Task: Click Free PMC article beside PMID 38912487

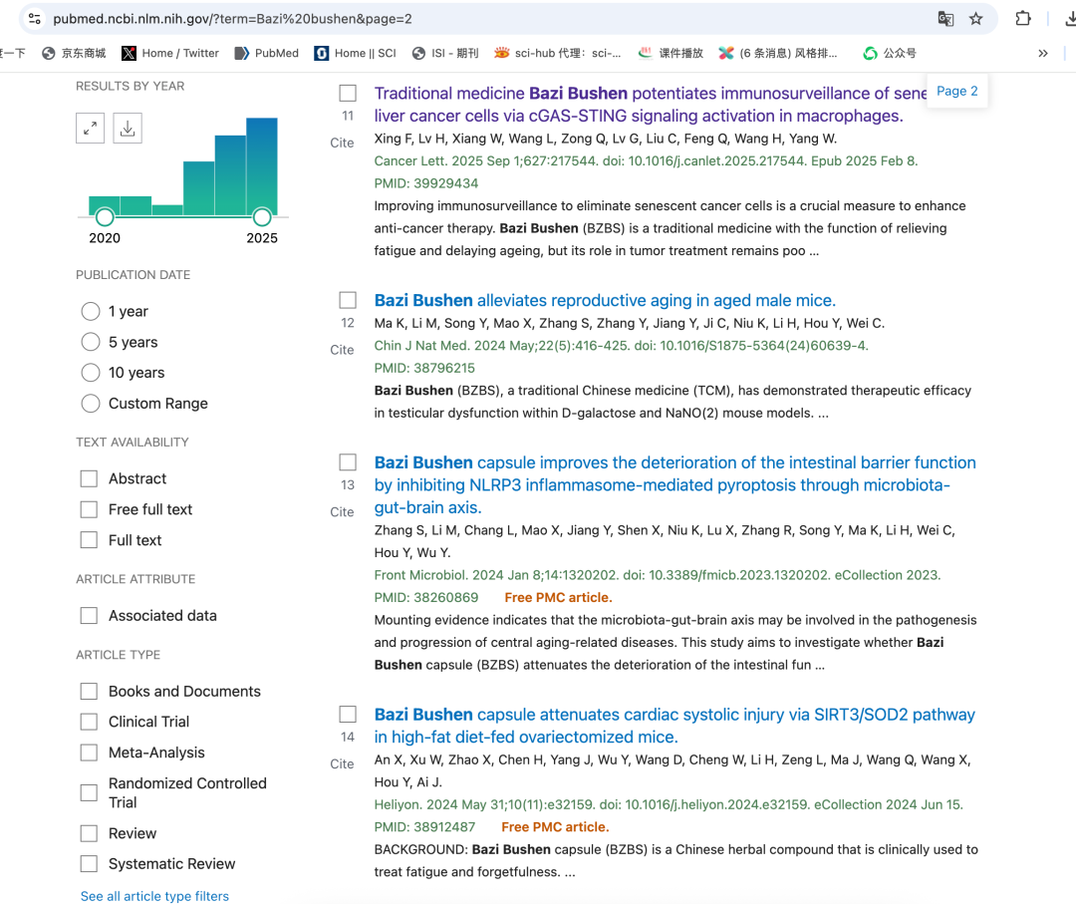Action: [555, 827]
